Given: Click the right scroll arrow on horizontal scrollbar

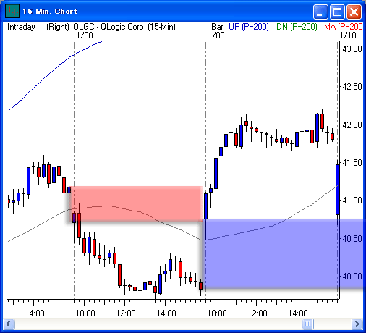Looking at the screenshot, I should (x=357, y=324).
